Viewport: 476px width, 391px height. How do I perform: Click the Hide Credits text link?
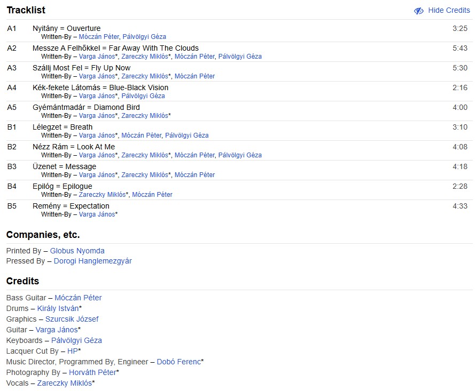449,11
